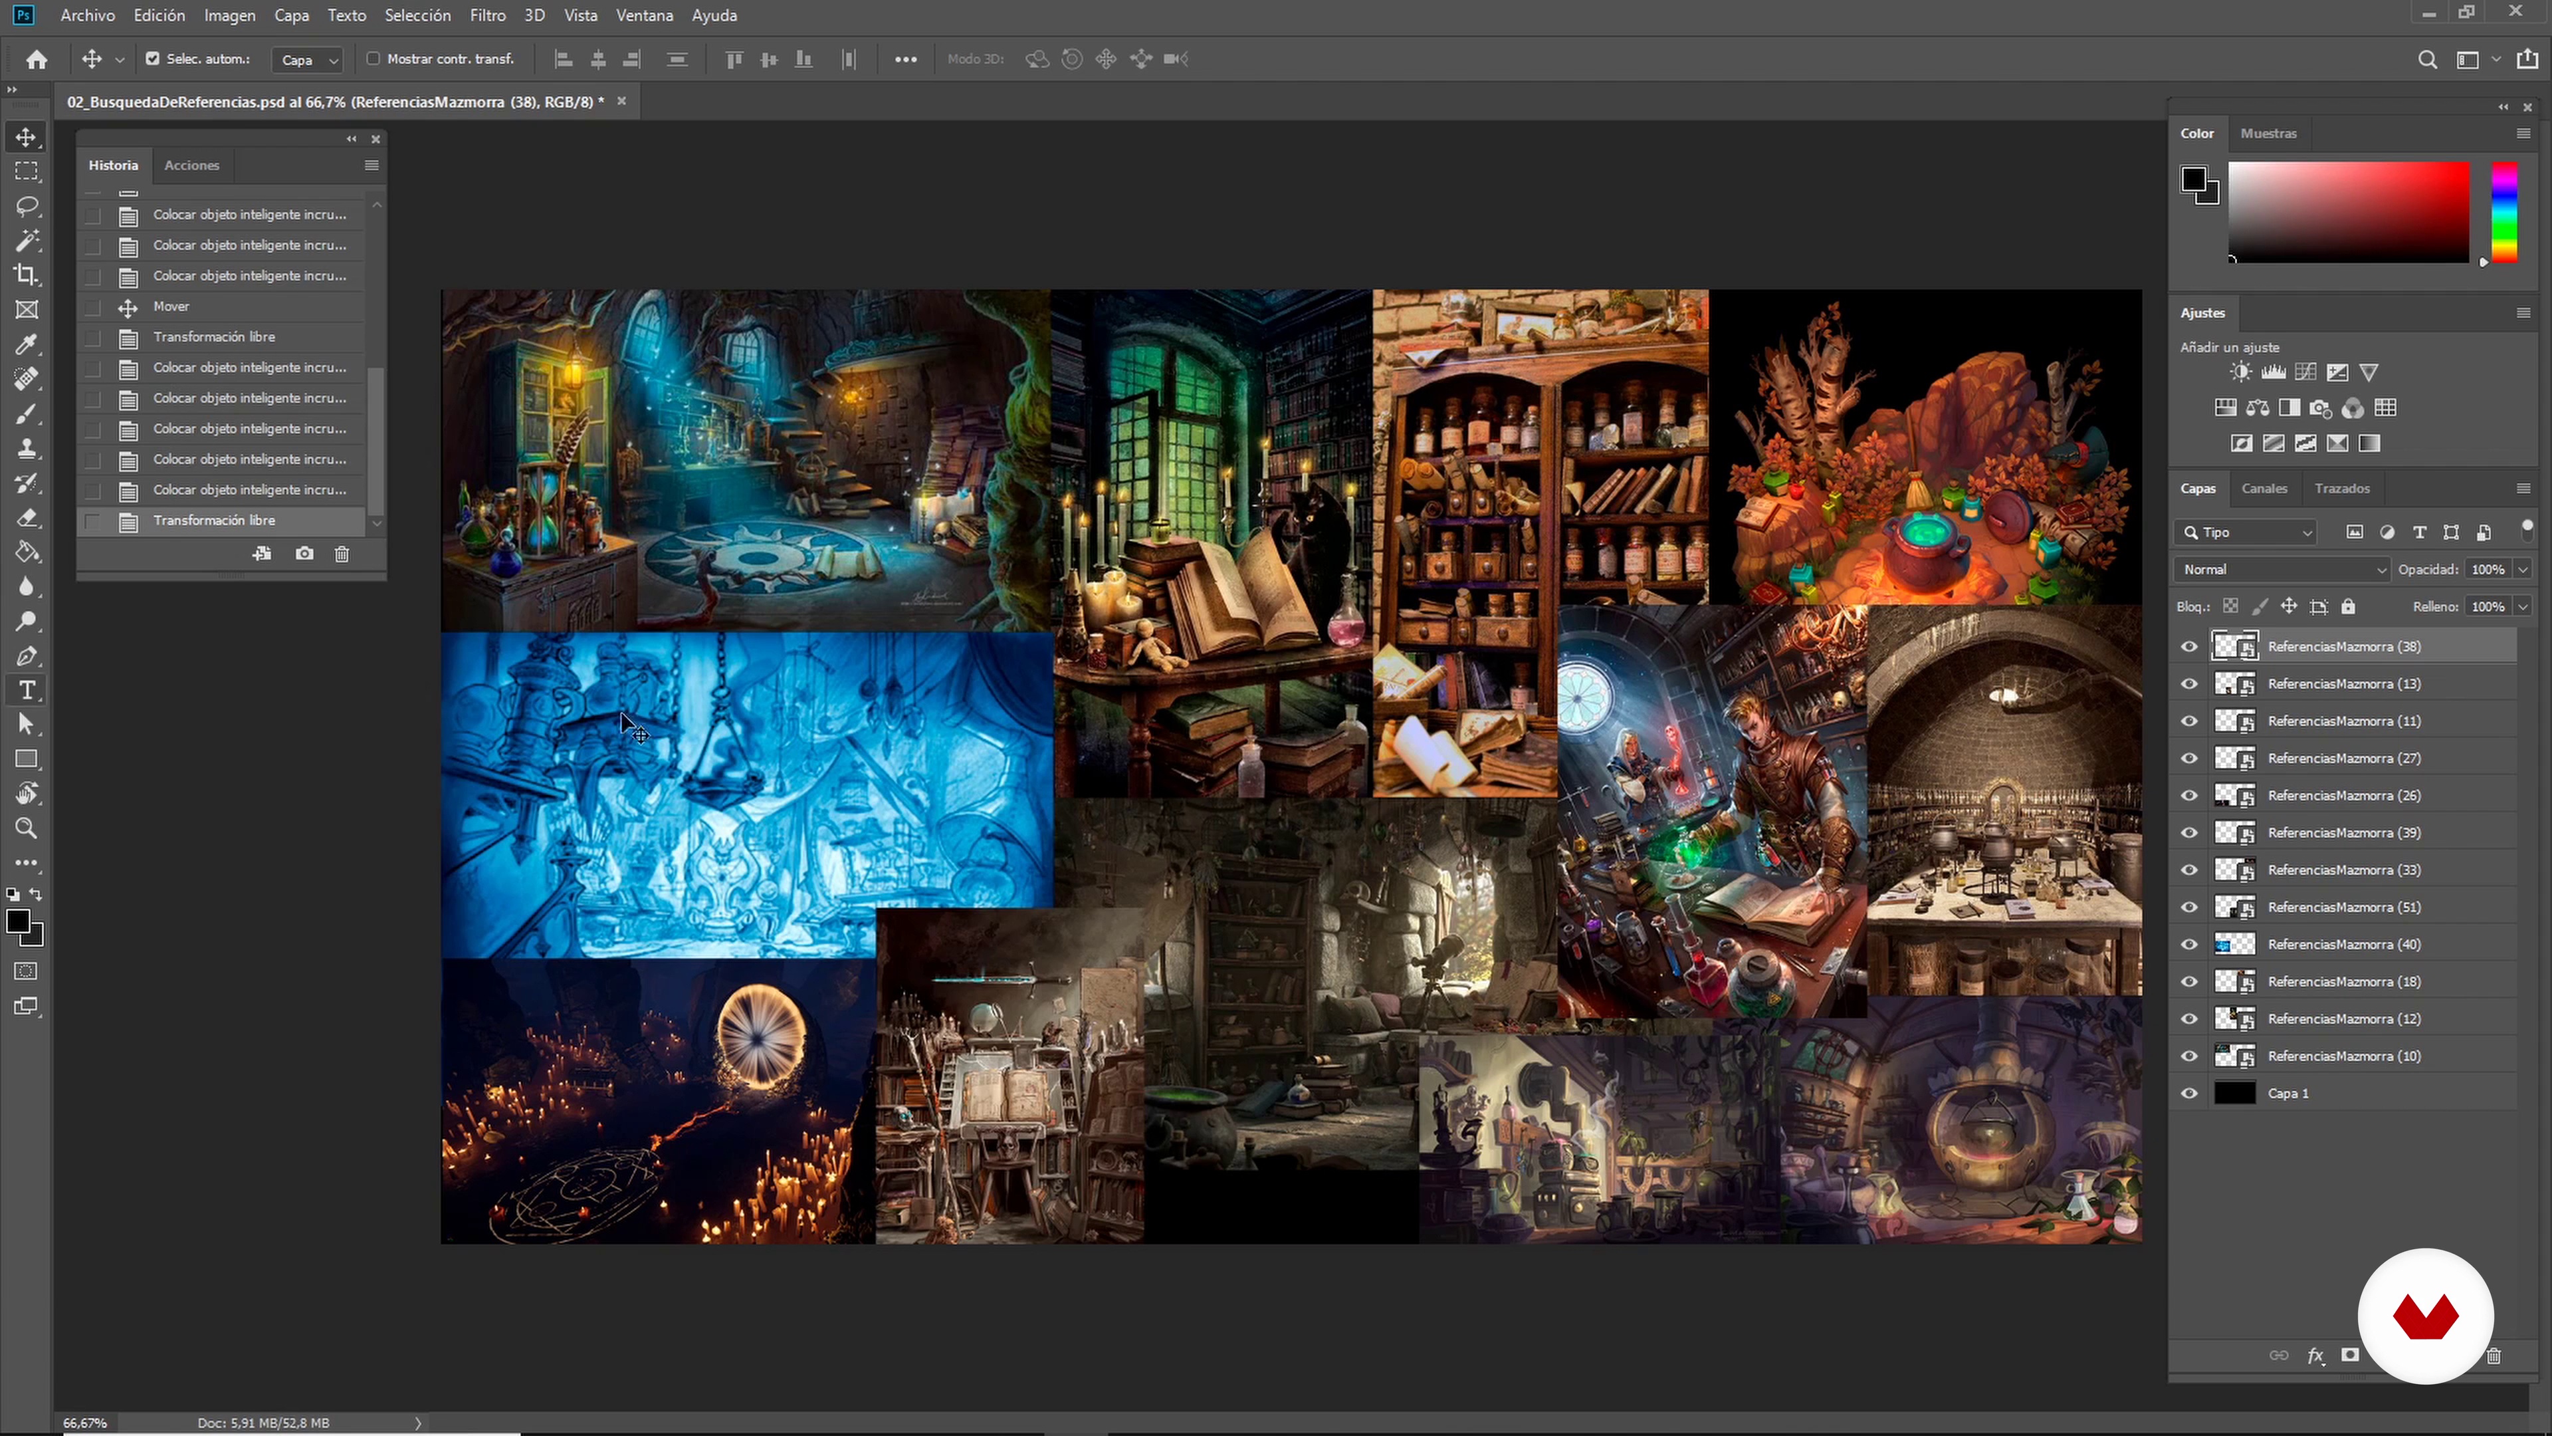Open the Archivo menu

[x=87, y=15]
